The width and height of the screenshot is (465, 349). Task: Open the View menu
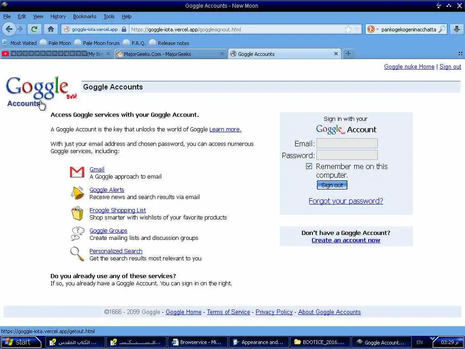[x=38, y=16]
